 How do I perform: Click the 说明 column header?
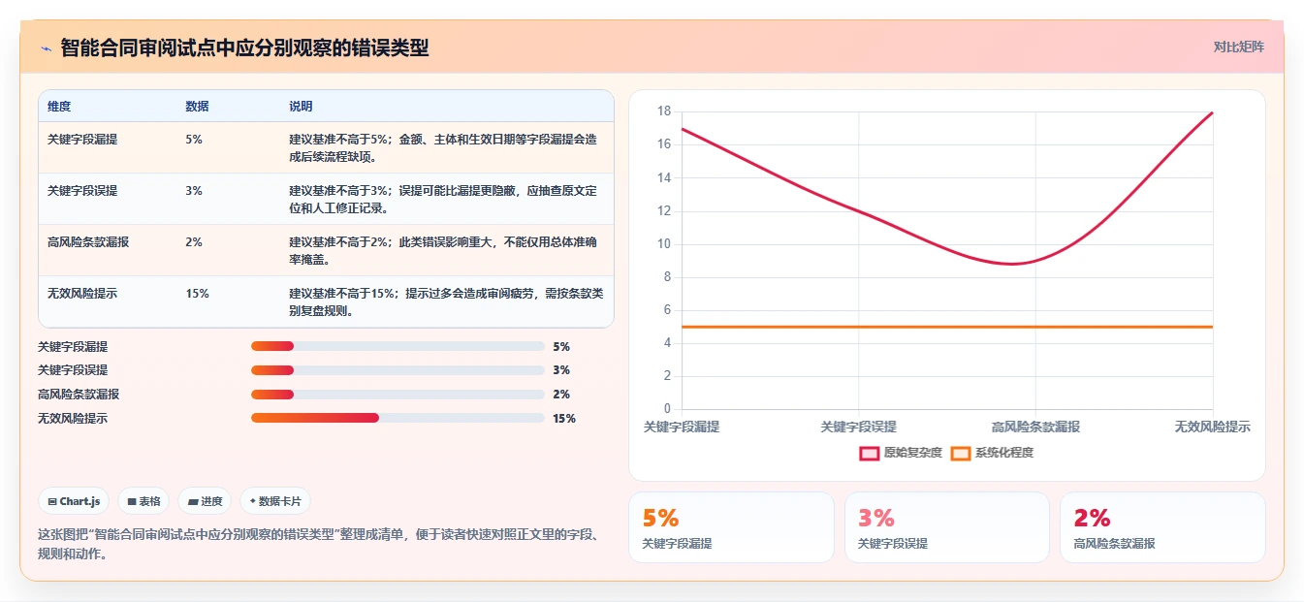[301, 107]
